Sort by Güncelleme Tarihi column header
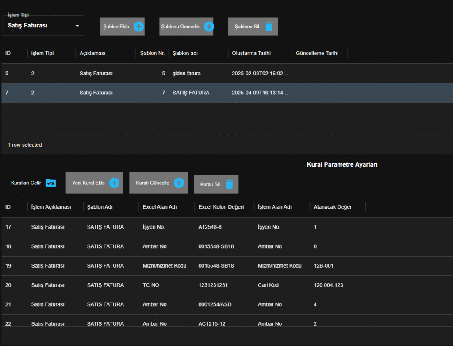The image size is (453, 346). click(x=317, y=53)
